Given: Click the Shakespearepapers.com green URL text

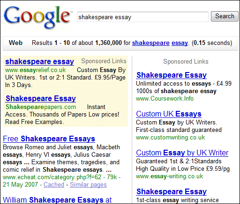Looking at the screenshot, I should [41, 107].
